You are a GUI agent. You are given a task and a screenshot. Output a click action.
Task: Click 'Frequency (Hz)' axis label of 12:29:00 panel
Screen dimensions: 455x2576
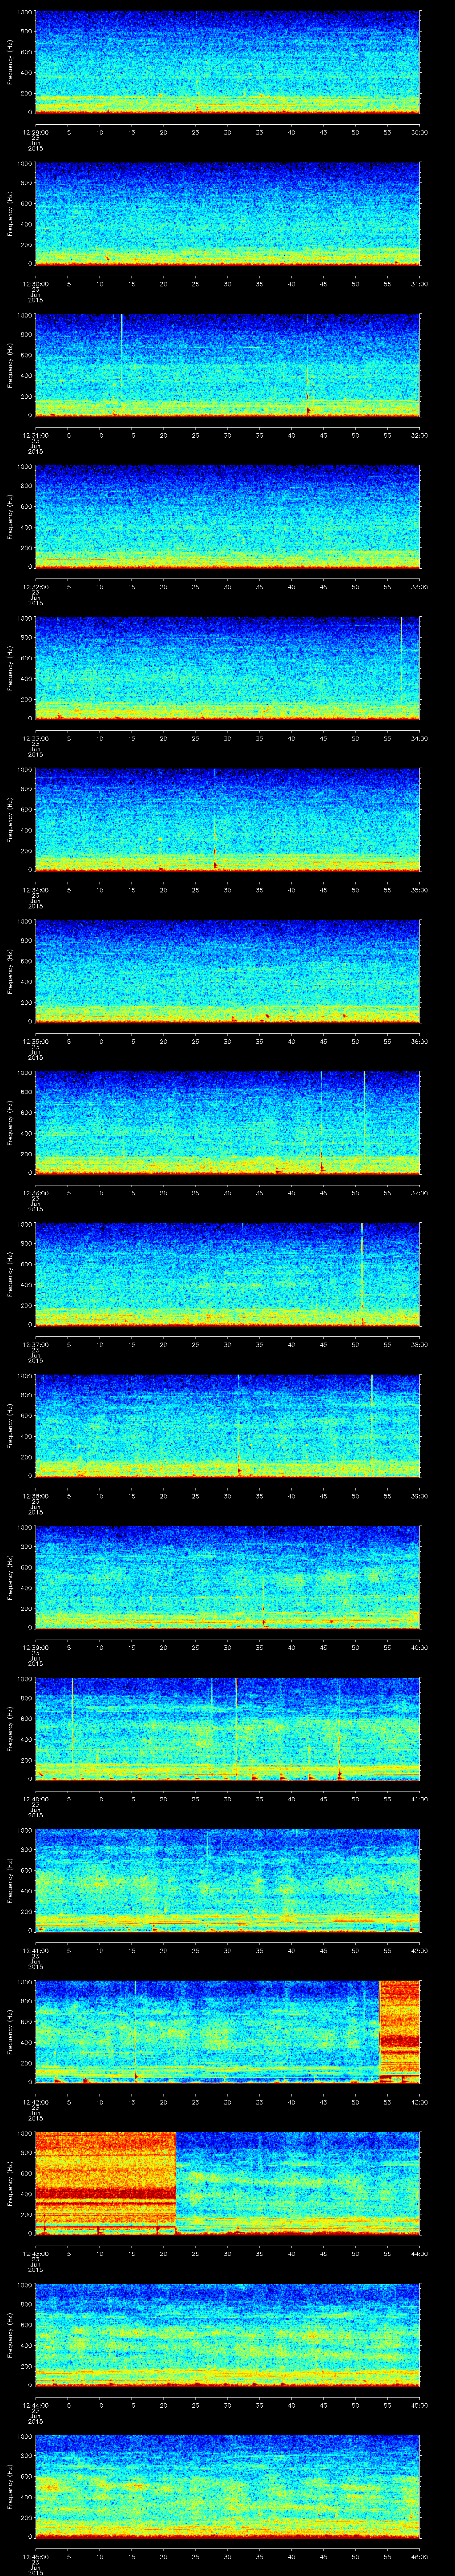coord(10,62)
